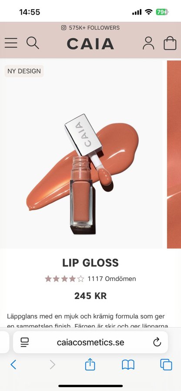The height and width of the screenshot is (391, 181).
Task: View the next swatch image on right
Action: (x=174, y=154)
